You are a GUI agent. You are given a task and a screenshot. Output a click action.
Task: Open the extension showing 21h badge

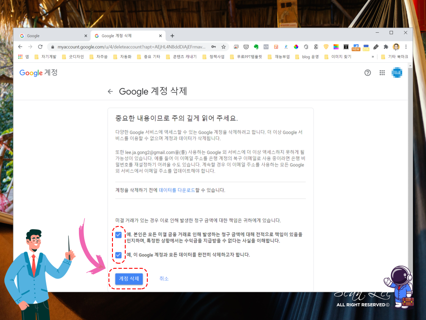point(366,47)
